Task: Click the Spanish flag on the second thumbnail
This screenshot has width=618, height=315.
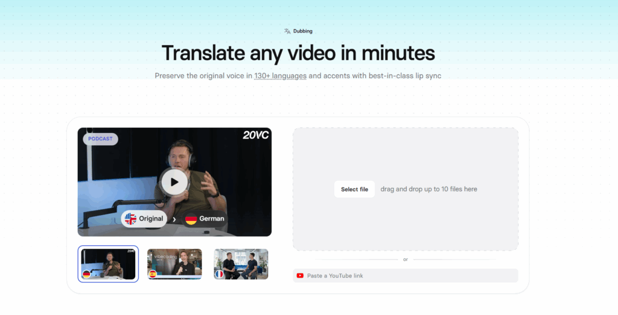Action: point(153,274)
